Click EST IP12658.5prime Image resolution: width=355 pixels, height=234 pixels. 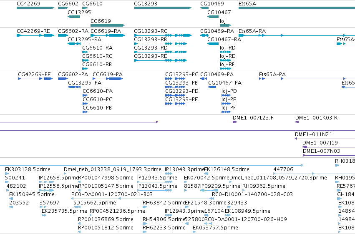coord(58,178)
